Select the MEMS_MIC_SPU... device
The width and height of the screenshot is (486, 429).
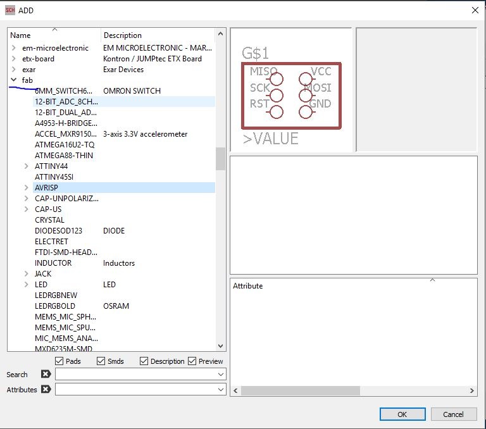coord(65,328)
